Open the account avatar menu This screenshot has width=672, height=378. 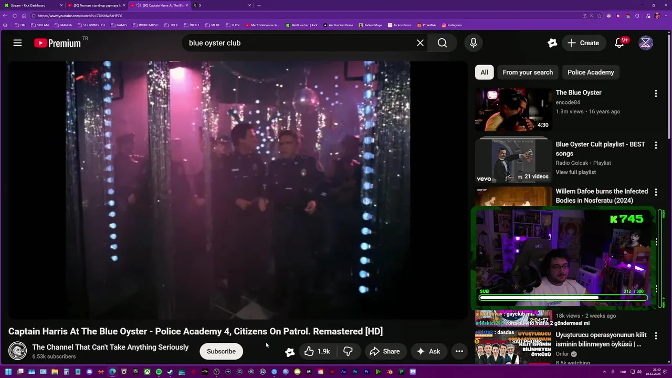[646, 43]
